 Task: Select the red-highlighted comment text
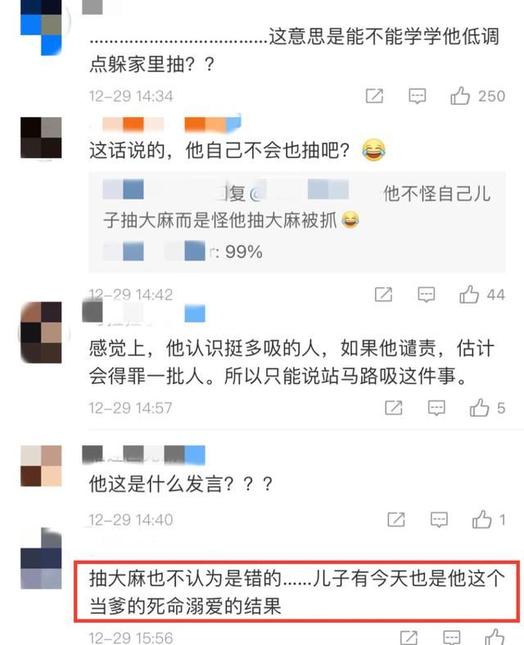click(x=297, y=592)
